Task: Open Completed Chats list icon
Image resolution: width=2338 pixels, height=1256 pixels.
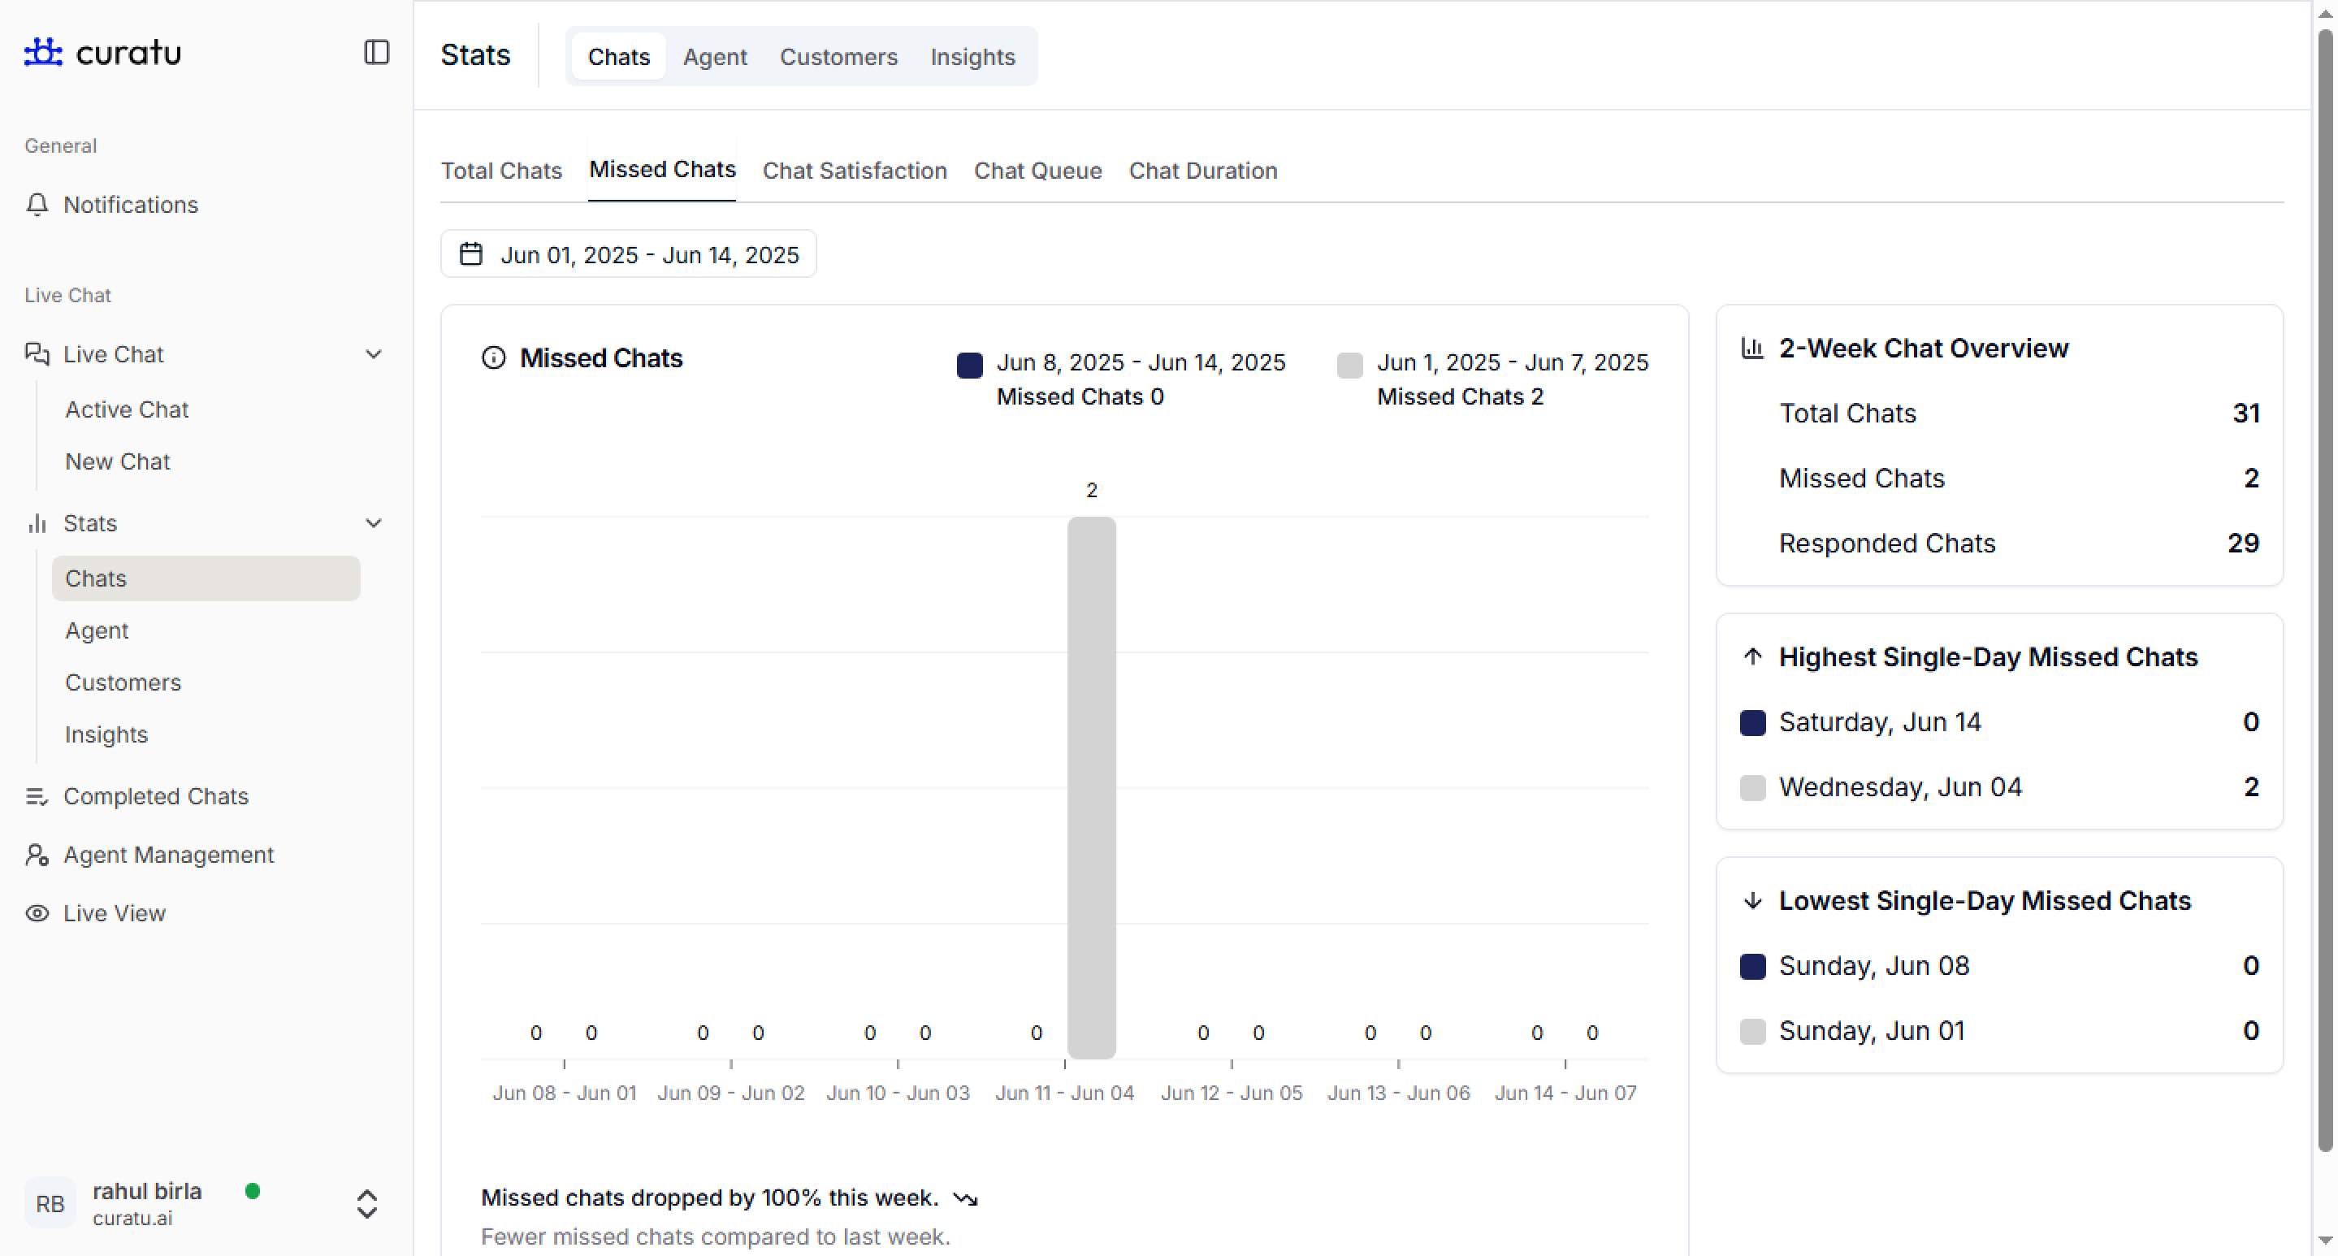Action: point(37,796)
